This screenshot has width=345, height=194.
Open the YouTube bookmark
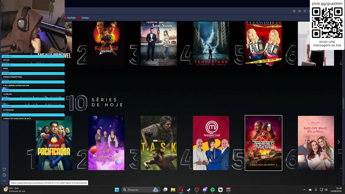click(70, 18)
